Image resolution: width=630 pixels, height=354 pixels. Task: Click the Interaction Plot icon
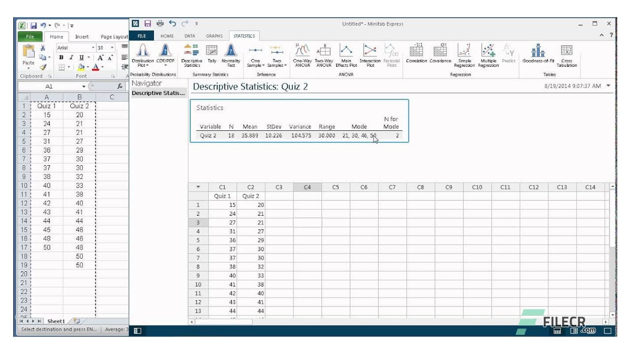[x=370, y=55]
